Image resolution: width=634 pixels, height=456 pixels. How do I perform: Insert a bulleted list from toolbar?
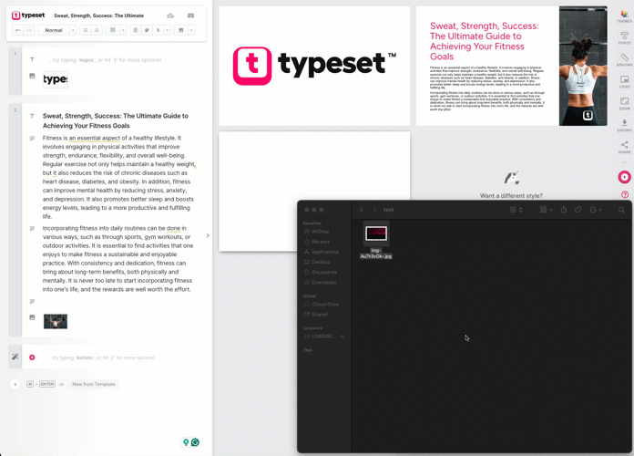pos(86,30)
